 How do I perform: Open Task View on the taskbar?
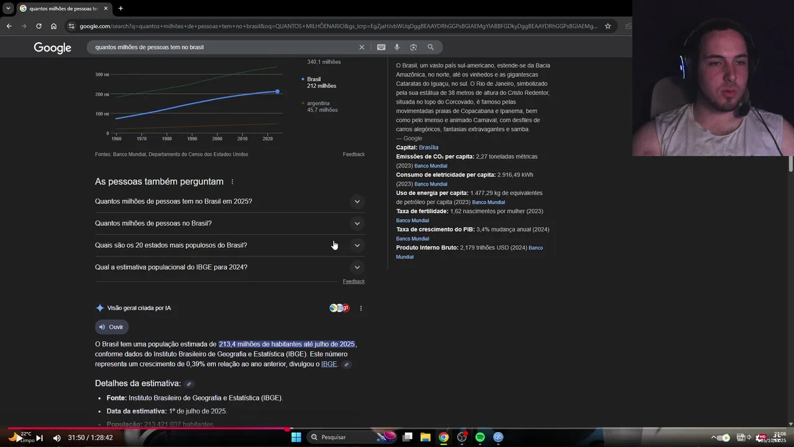pyautogui.click(x=408, y=437)
